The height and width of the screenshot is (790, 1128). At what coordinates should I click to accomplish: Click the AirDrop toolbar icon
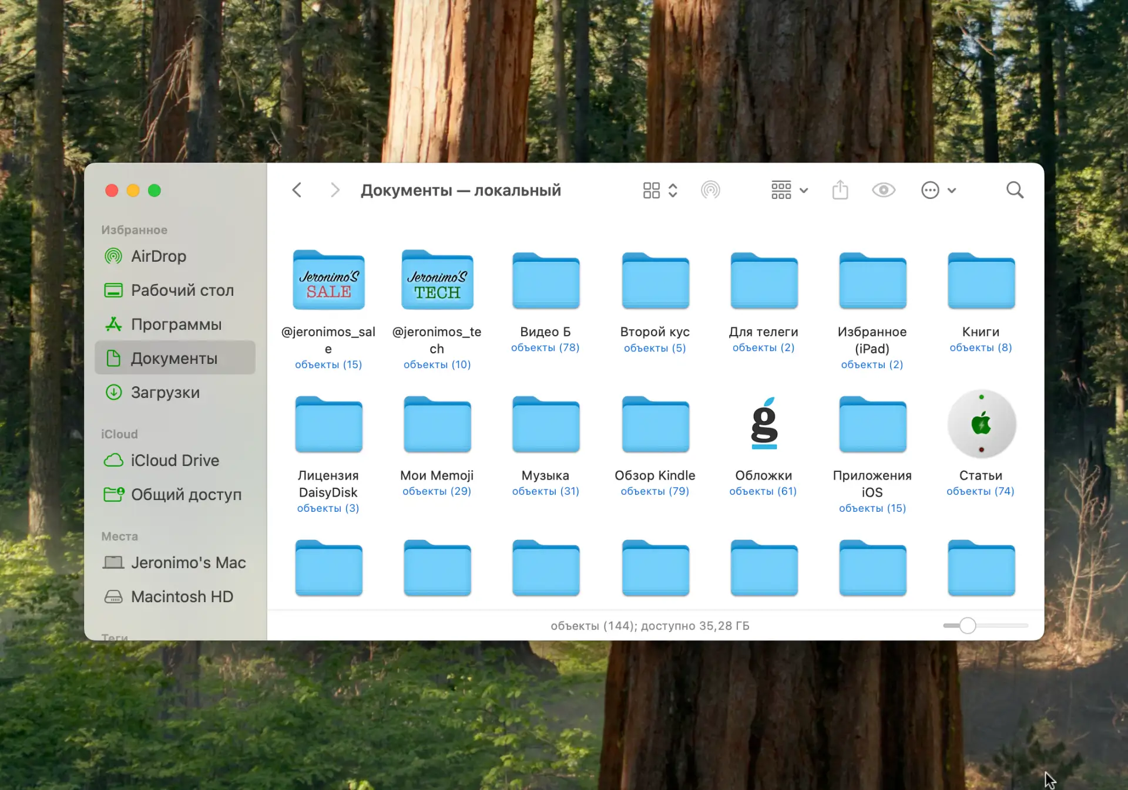coord(710,190)
